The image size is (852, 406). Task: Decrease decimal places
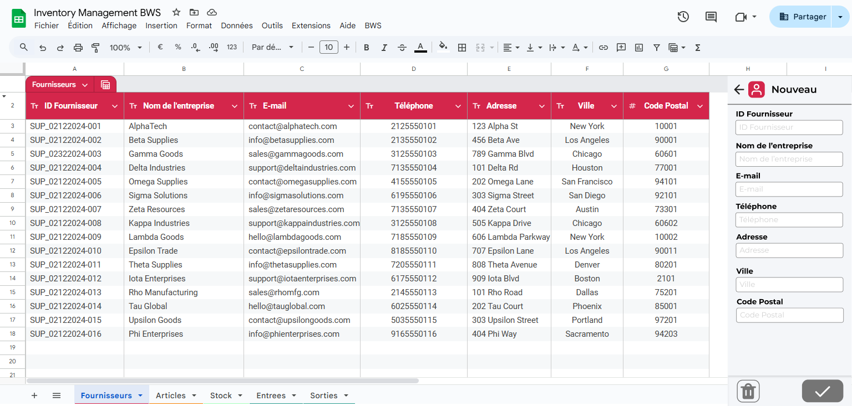pos(195,48)
